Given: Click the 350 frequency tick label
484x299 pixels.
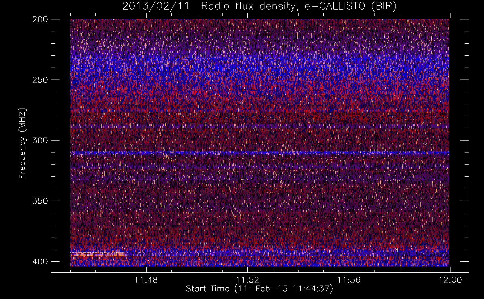Looking at the screenshot, I should pos(40,201).
